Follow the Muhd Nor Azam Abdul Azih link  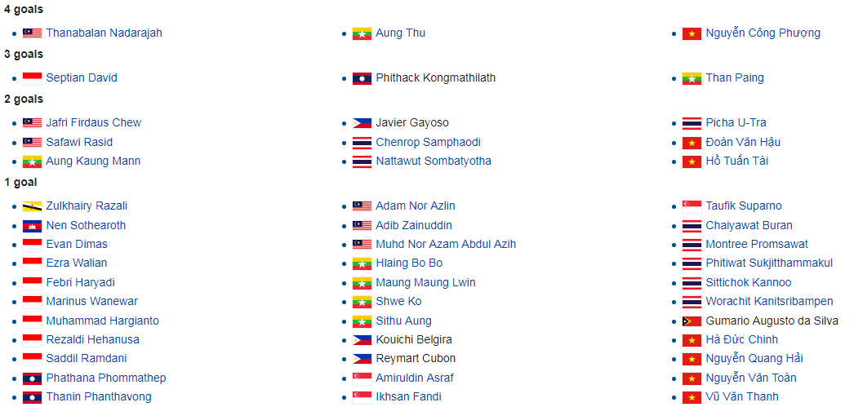point(446,245)
